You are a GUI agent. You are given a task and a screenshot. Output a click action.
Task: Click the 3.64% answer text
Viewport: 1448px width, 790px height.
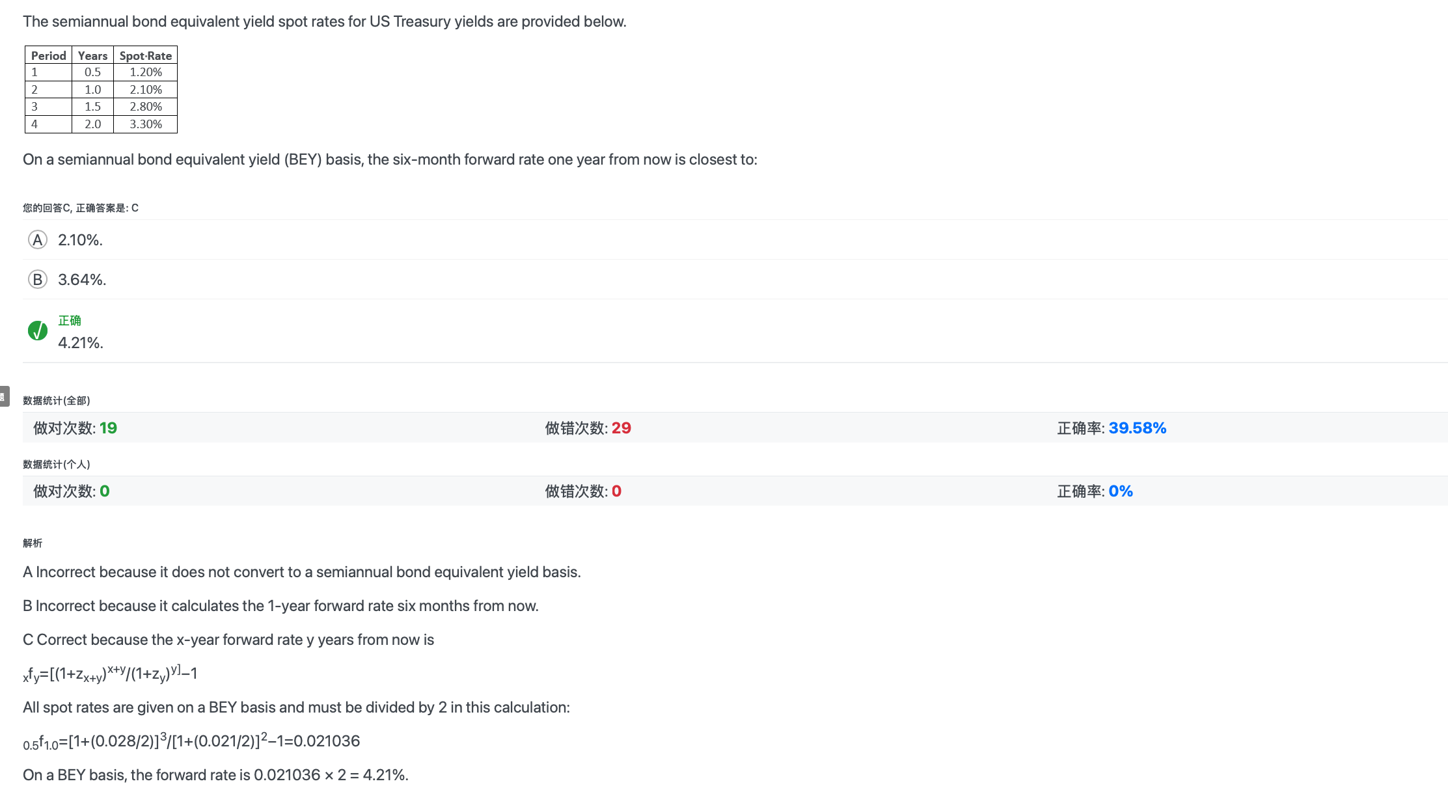[82, 280]
